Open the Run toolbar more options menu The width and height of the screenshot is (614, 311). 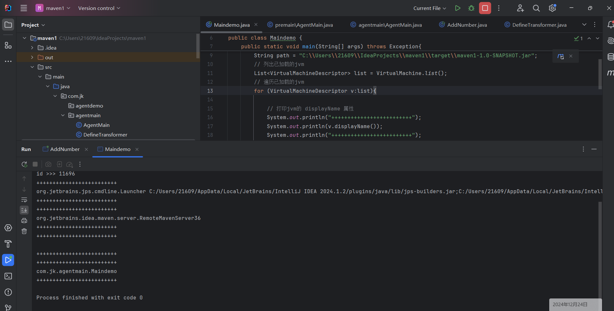pos(80,164)
